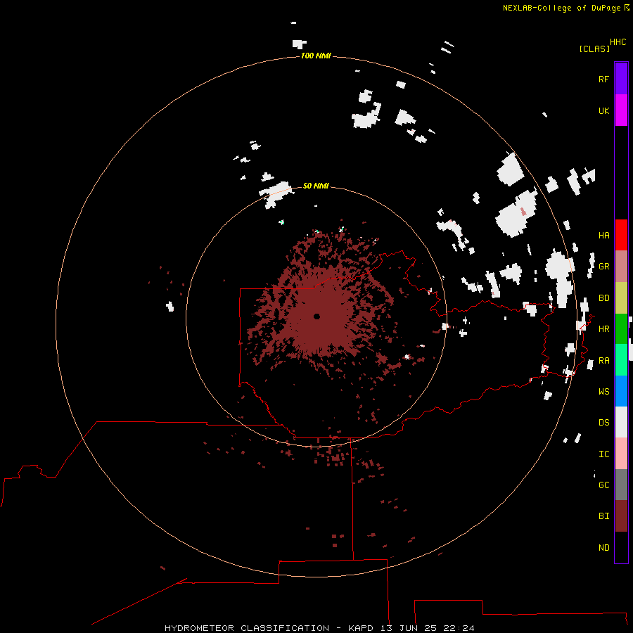Pick the HR green legend swatch

(x=621, y=328)
